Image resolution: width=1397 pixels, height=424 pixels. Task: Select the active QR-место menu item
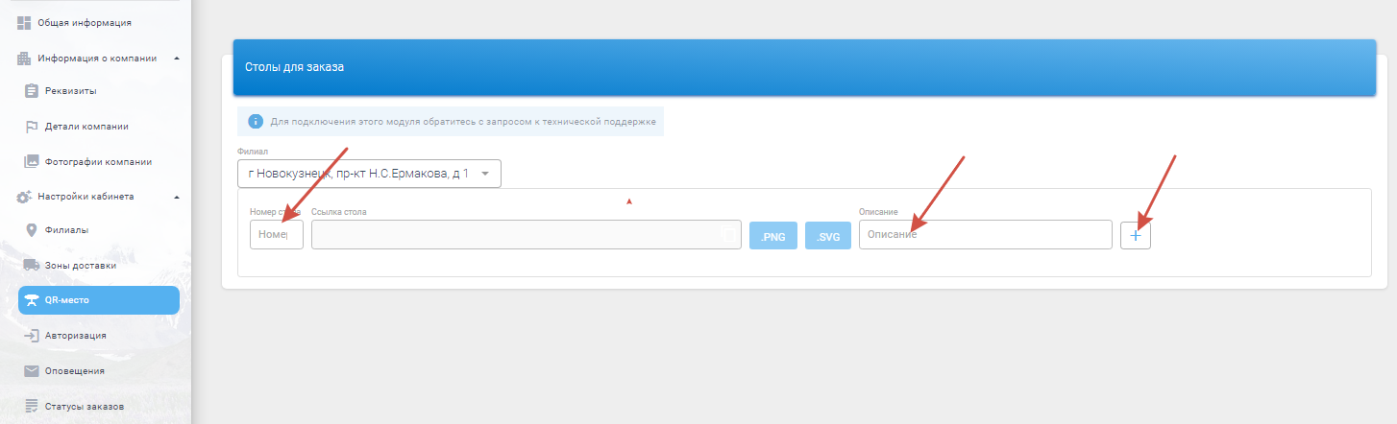pyautogui.click(x=98, y=300)
